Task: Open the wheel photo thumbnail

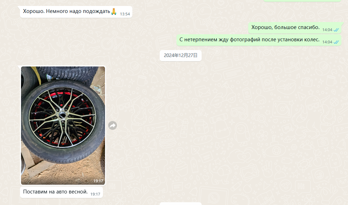Action: (63, 126)
